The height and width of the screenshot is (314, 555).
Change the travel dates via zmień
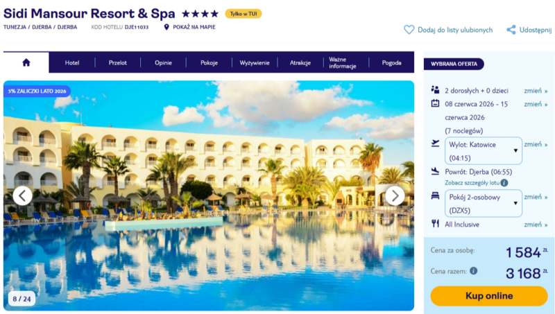coord(536,104)
